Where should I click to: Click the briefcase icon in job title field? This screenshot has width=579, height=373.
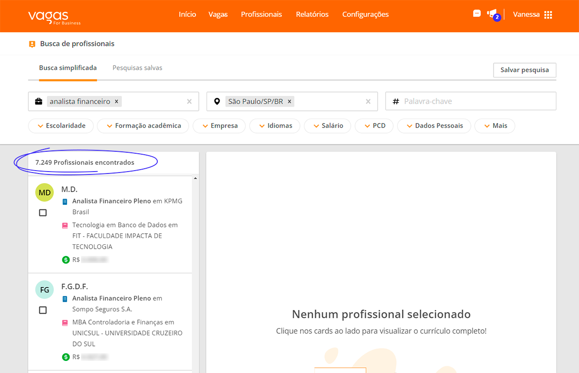click(39, 102)
